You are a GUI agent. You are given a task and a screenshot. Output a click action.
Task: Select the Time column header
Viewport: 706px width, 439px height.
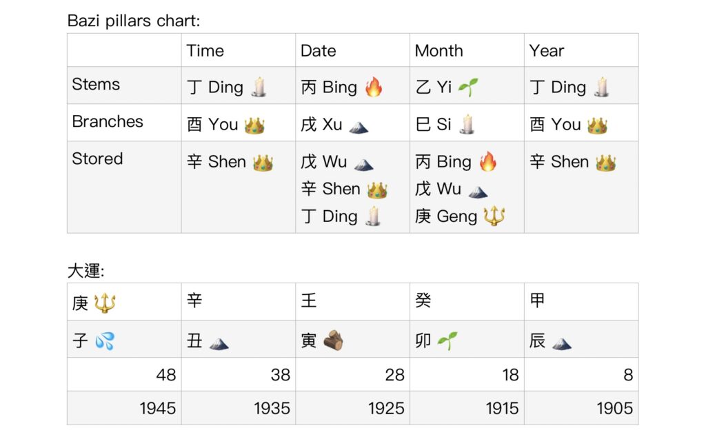click(x=238, y=50)
